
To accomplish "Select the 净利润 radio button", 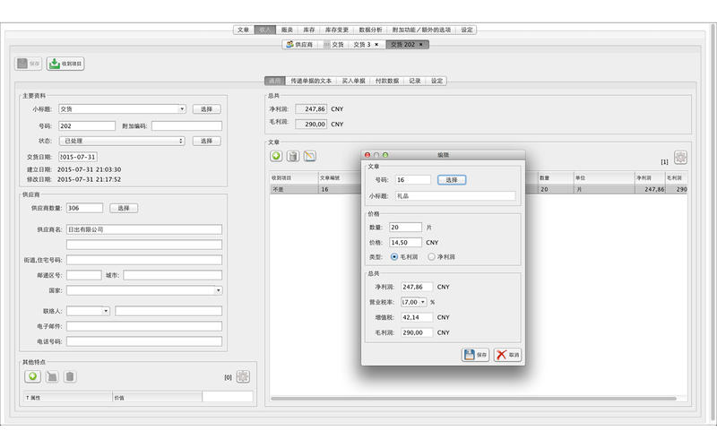I will pos(431,257).
